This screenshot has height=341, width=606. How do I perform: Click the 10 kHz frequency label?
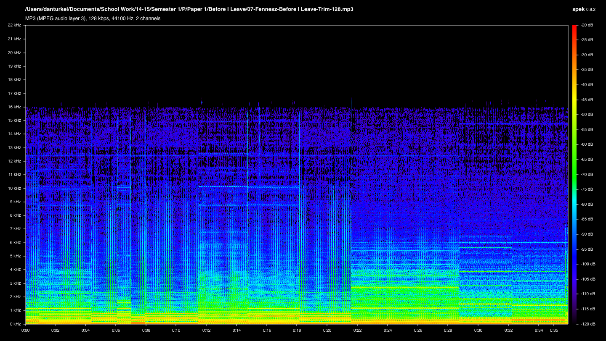[14, 188]
